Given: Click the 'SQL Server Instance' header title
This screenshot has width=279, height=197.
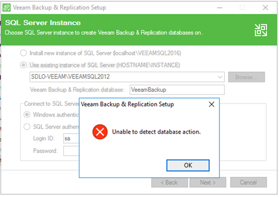Looking at the screenshot, I should tap(43, 23).
